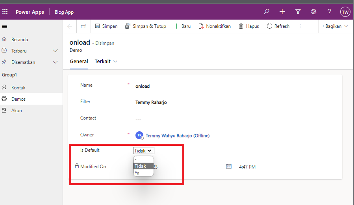Image resolution: width=354 pixels, height=205 pixels.
Task: Click the empty Contact lookup field
Action: point(138,119)
